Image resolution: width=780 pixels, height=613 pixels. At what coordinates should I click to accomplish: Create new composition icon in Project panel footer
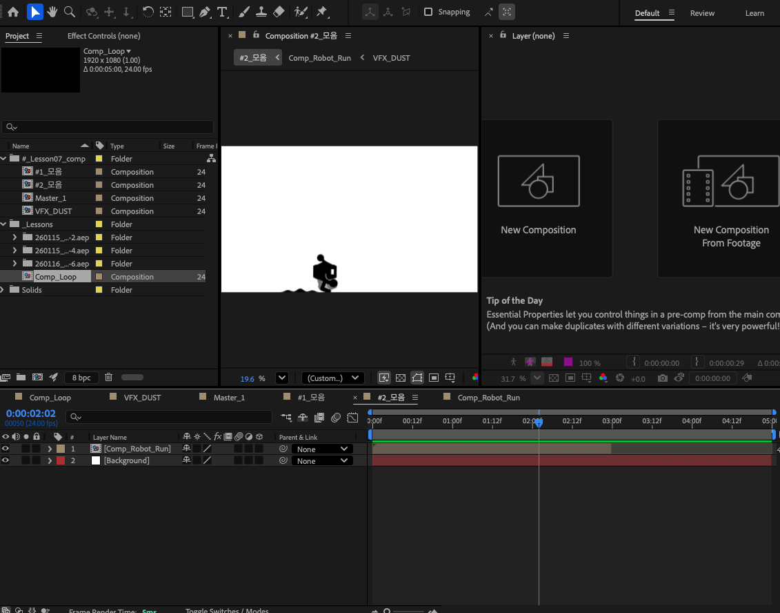pos(37,378)
